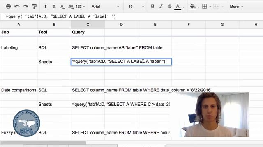Select column F header

pos(189,24)
